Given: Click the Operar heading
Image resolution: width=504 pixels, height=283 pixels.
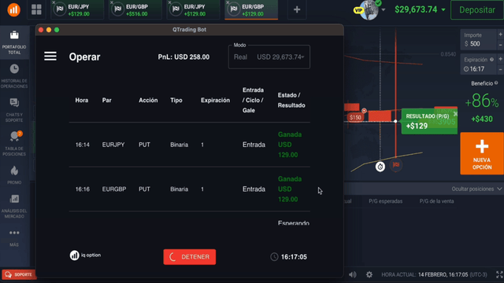Looking at the screenshot, I should pyautogui.click(x=84, y=57).
